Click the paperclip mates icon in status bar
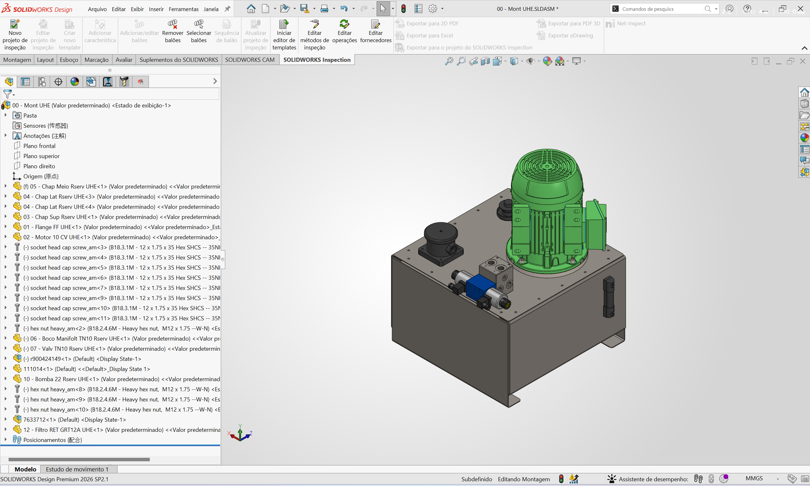 click(x=698, y=479)
